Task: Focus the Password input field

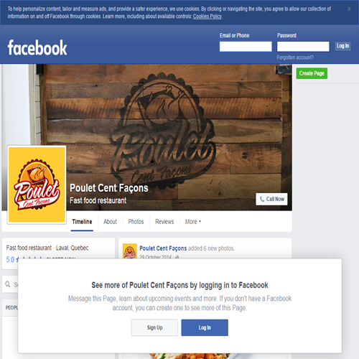Action: [303, 47]
